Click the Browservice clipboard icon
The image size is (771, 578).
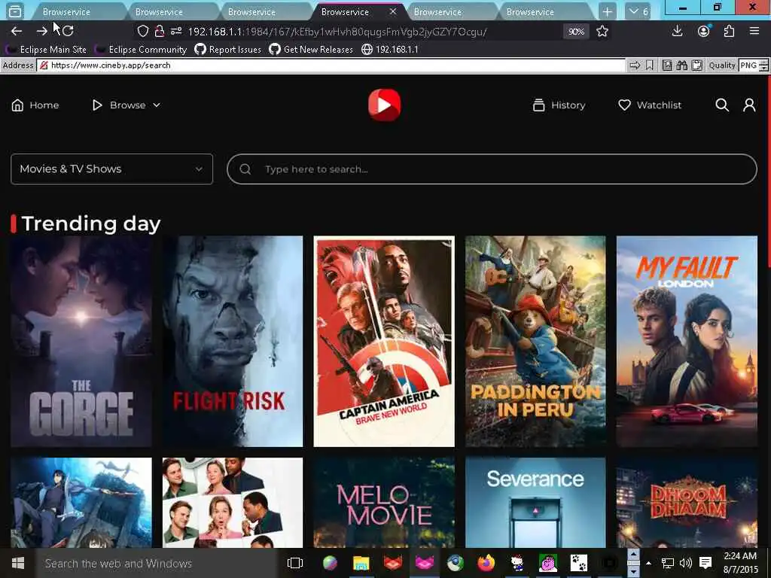point(696,65)
